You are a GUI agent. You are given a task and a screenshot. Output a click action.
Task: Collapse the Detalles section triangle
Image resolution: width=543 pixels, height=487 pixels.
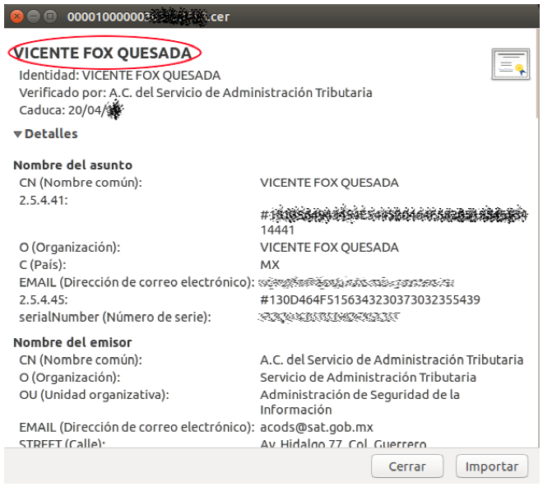[17, 134]
